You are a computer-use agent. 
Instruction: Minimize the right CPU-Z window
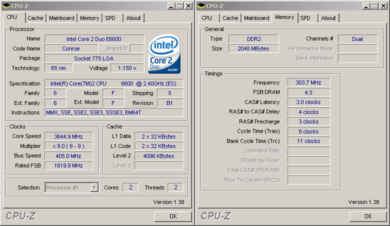[x=366, y=5]
